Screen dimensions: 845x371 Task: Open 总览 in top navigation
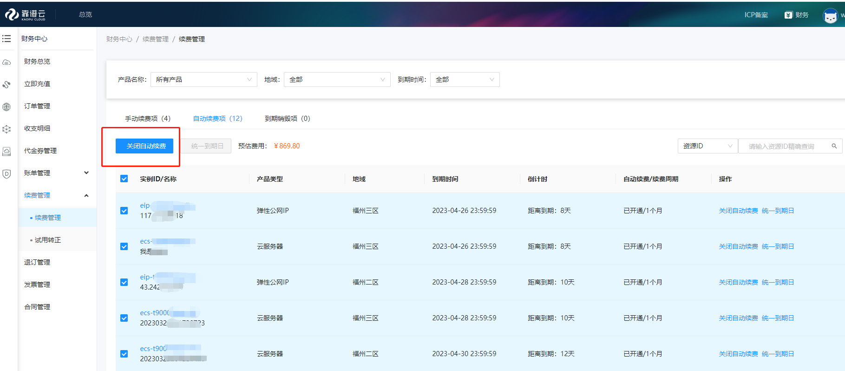point(85,14)
